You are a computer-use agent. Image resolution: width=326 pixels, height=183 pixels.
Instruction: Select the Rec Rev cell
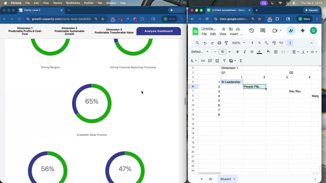point(300,91)
